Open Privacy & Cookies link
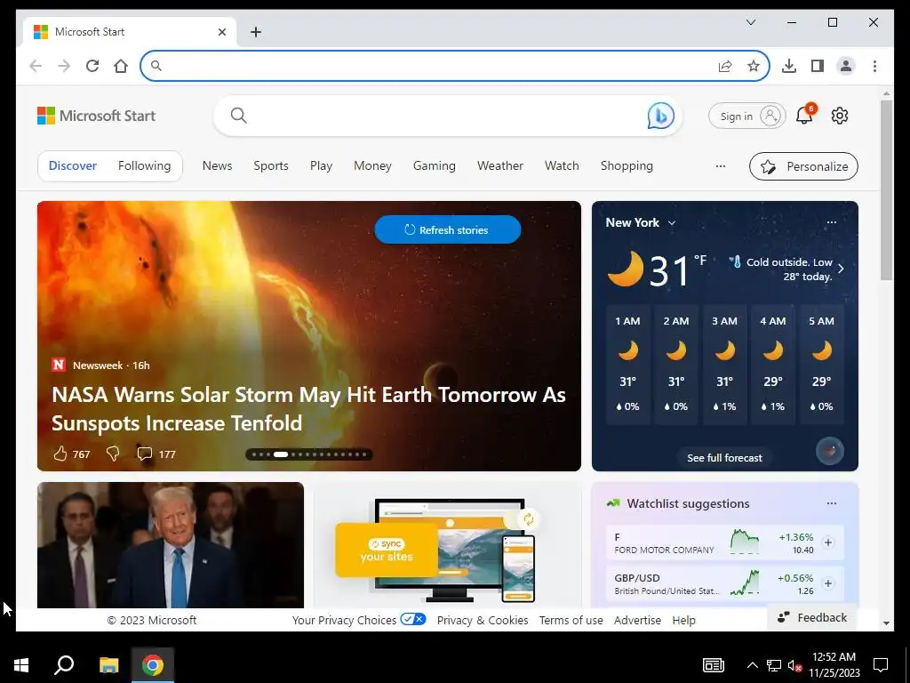Screen dimensions: 910x683 (483, 620)
